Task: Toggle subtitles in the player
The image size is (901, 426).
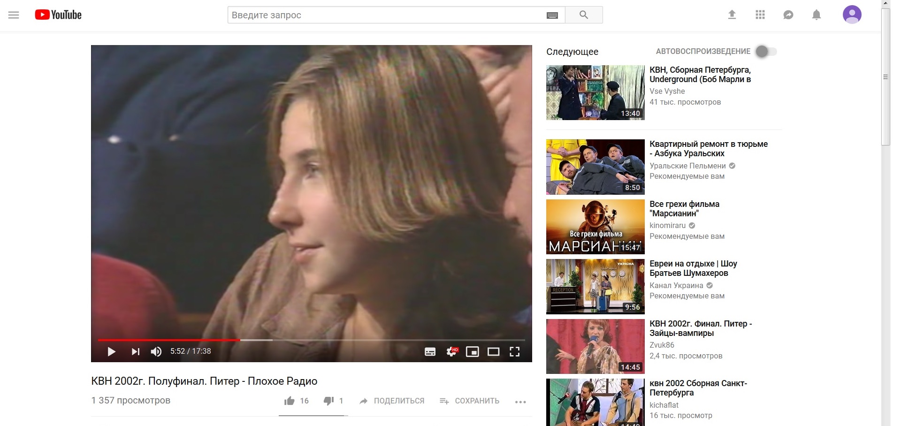Action: pos(430,351)
